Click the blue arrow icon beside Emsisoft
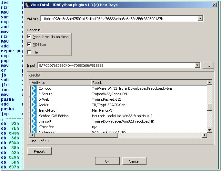Viewport: 221px width, 171px height. click(x=34, y=121)
